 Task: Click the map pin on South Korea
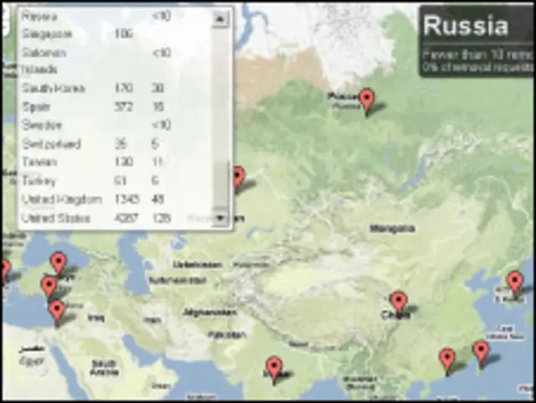tap(515, 284)
